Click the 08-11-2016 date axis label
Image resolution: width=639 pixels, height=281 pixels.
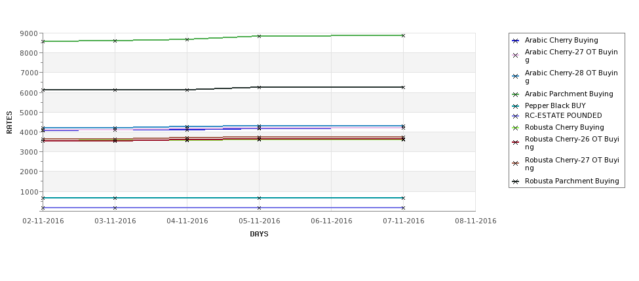pyautogui.click(x=476, y=221)
